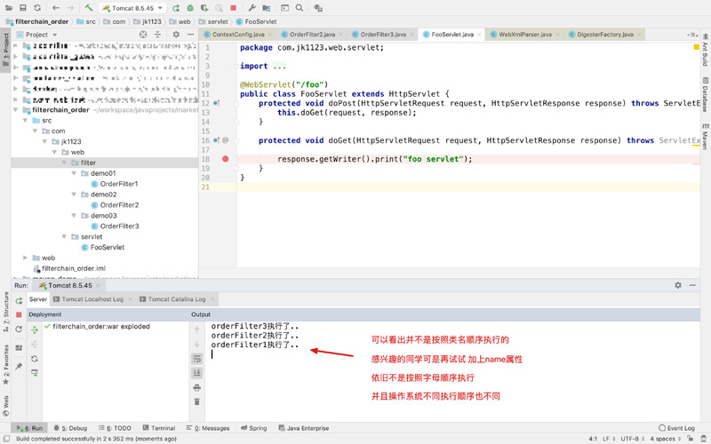
Task: Open the Tomcat 8.5.45 run configuration dropdown
Action: tap(132, 8)
